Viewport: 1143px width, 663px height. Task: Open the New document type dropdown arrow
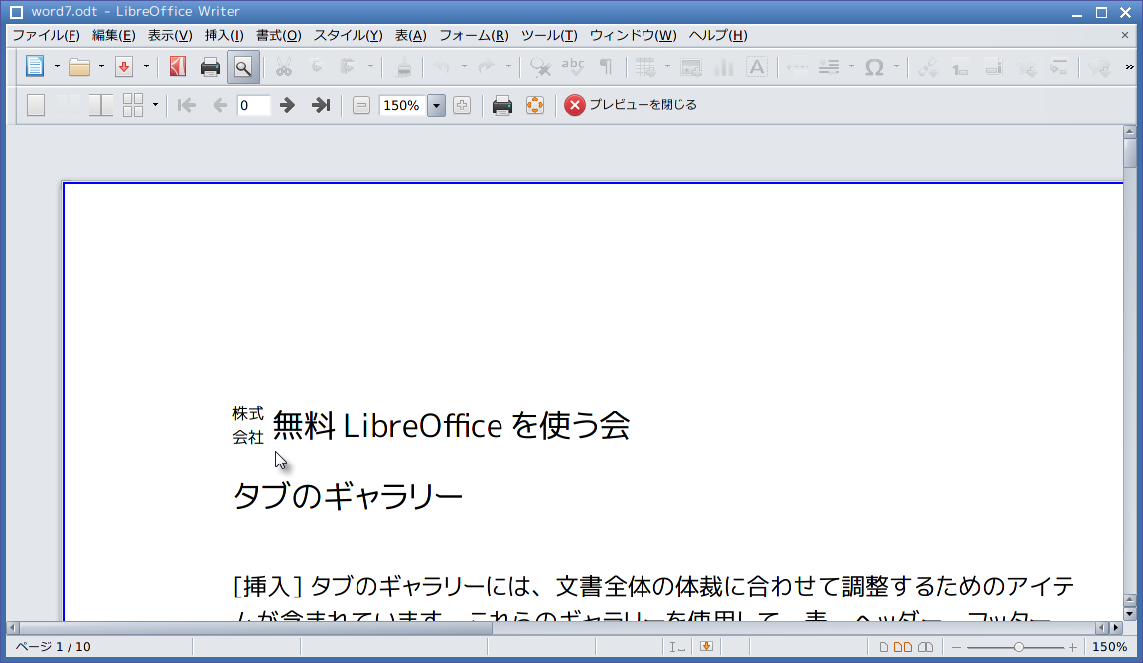pyautogui.click(x=57, y=67)
